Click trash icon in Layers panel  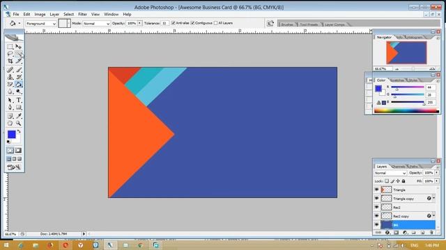[x=431, y=233]
